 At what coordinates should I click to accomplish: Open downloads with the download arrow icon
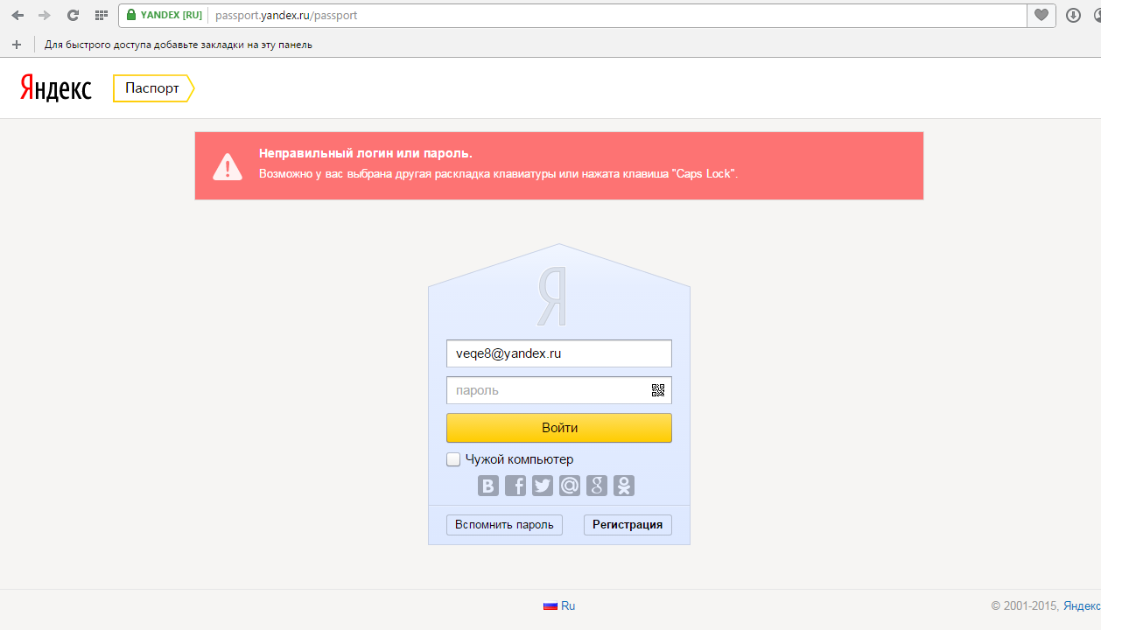tap(1073, 15)
